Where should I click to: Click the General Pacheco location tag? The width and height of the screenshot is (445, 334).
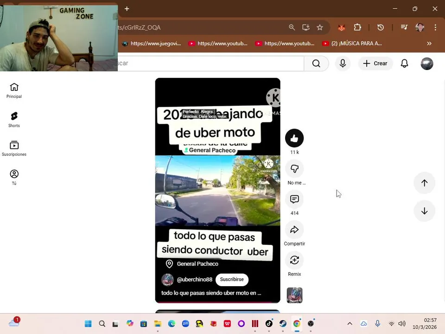[x=192, y=264]
